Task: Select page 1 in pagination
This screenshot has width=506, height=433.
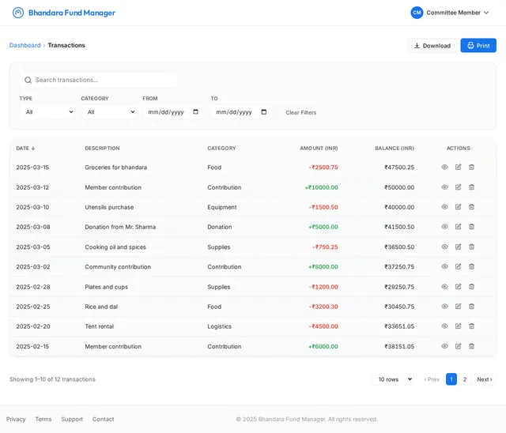Action: point(451,379)
